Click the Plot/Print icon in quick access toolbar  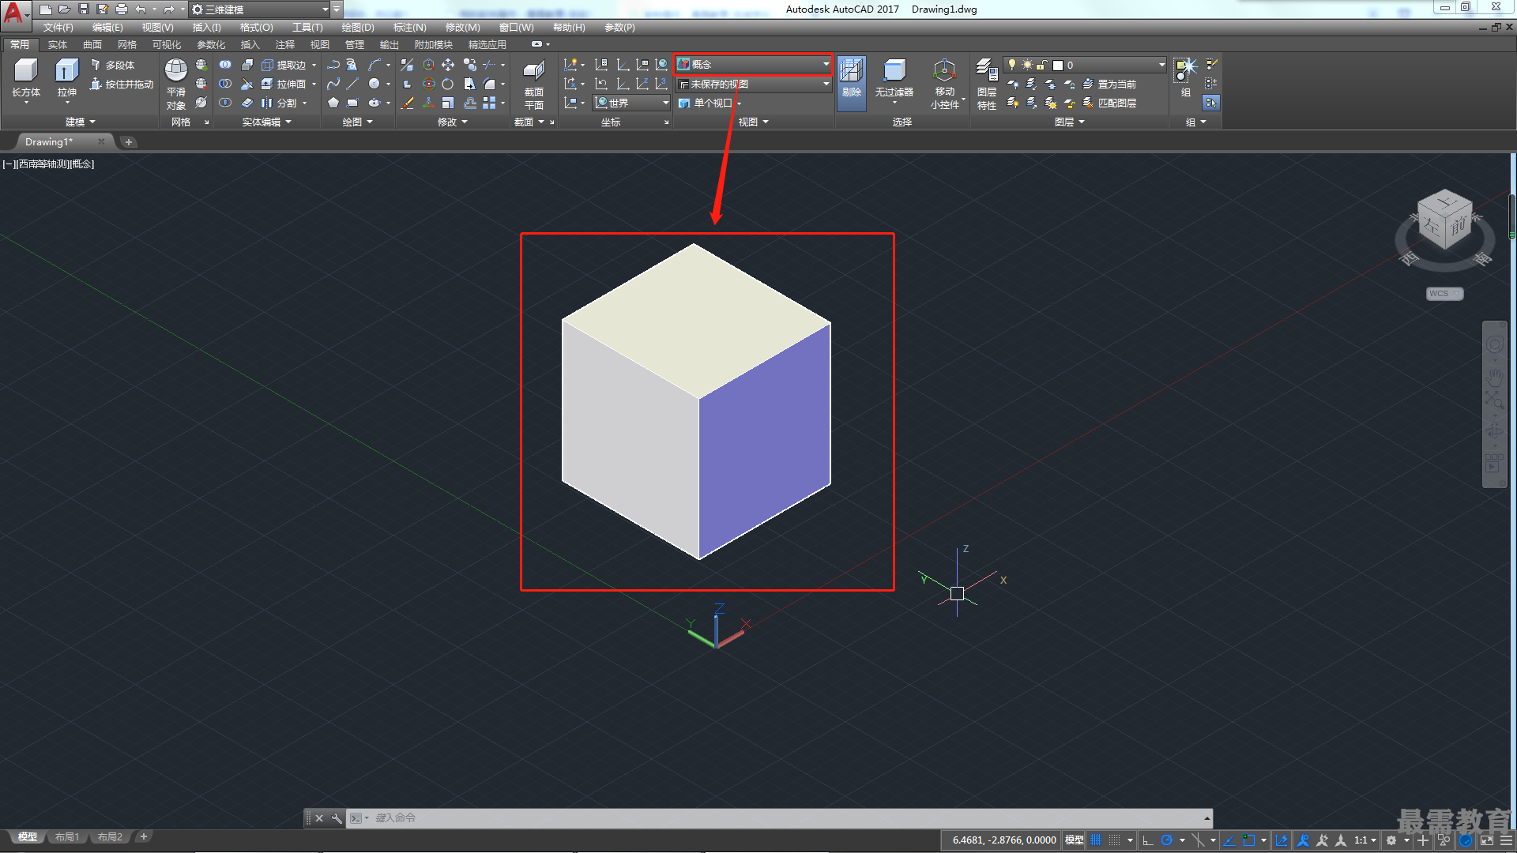pyautogui.click(x=122, y=9)
